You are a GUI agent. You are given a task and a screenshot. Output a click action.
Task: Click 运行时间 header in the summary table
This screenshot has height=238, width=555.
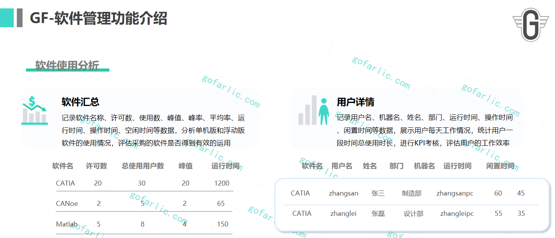pyautogui.click(x=226, y=166)
